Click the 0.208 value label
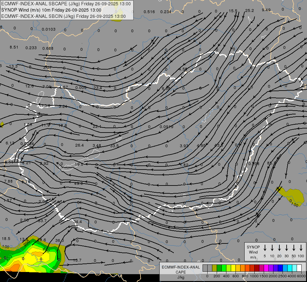Screen dimensions: 307x282 pos(254,164)
